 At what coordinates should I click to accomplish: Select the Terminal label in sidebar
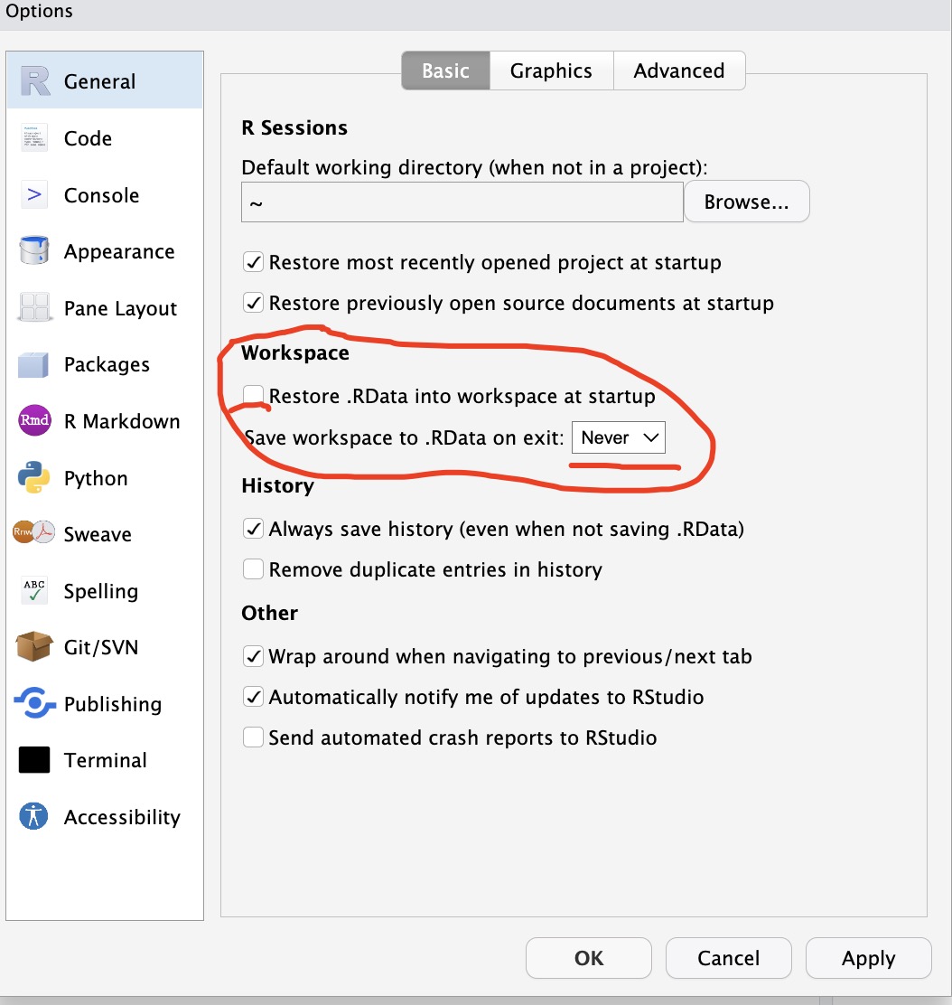point(105,761)
